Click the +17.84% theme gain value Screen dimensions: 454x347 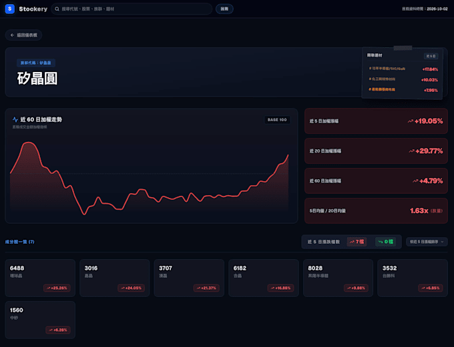(x=430, y=69)
